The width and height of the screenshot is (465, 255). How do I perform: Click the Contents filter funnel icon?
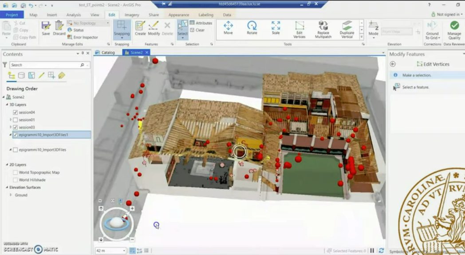(x=5, y=65)
